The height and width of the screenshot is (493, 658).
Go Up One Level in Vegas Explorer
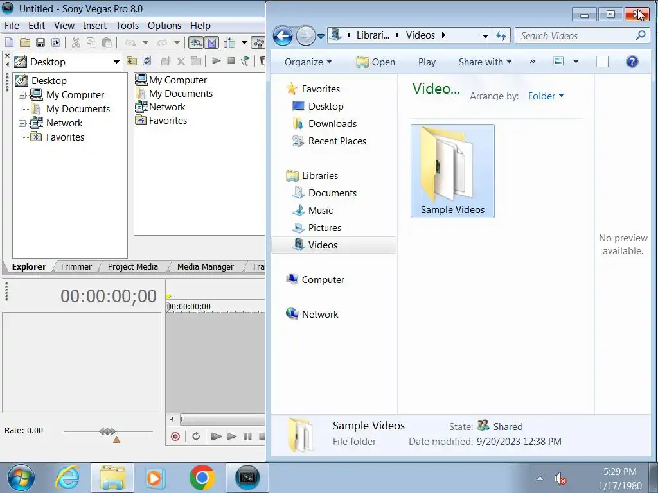132,61
